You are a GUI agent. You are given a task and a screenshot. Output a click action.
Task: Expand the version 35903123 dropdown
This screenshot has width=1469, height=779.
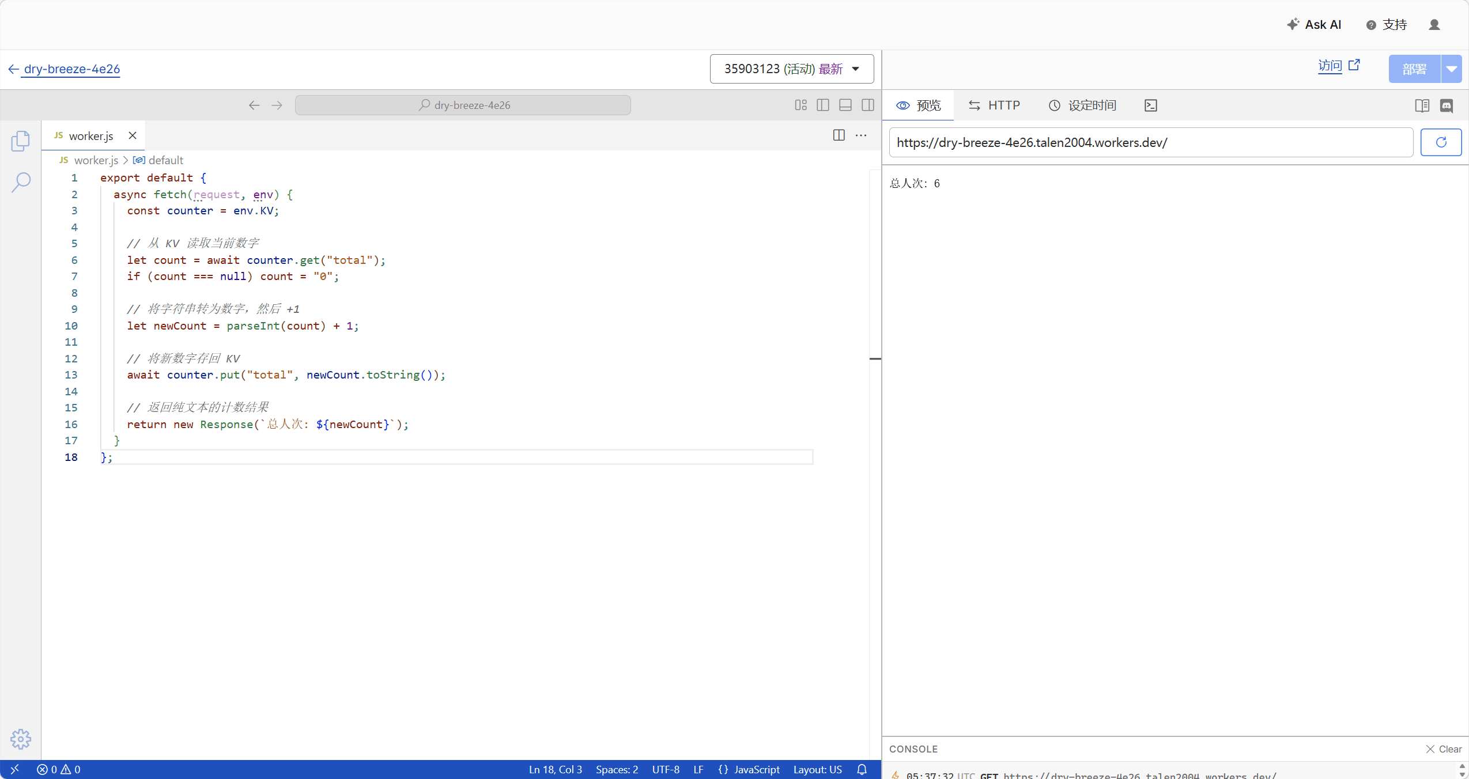point(792,69)
